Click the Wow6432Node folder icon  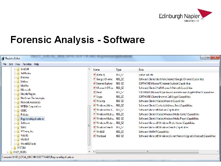pos(18,144)
